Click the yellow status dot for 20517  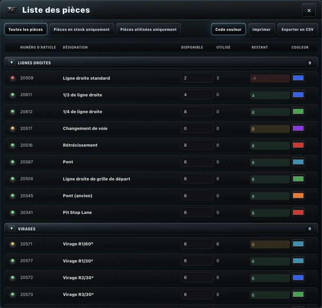pos(12,129)
